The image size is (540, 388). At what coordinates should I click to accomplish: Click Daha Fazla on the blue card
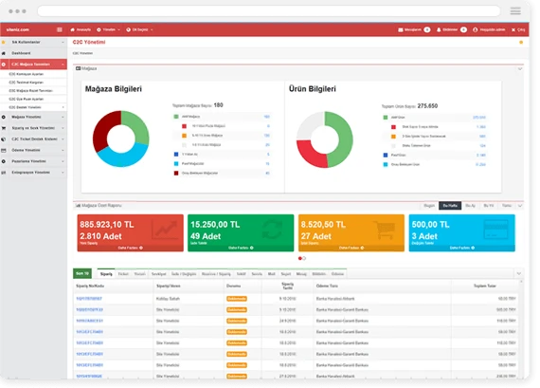coord(461,248)
